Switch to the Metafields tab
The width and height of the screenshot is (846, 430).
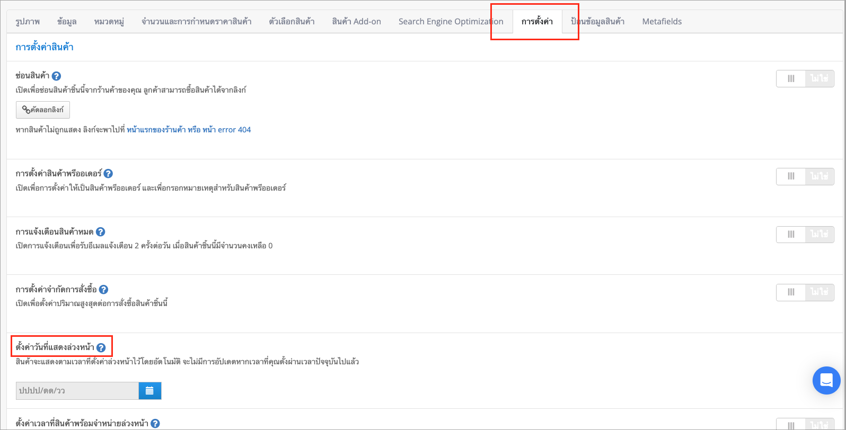coord(662,22)
